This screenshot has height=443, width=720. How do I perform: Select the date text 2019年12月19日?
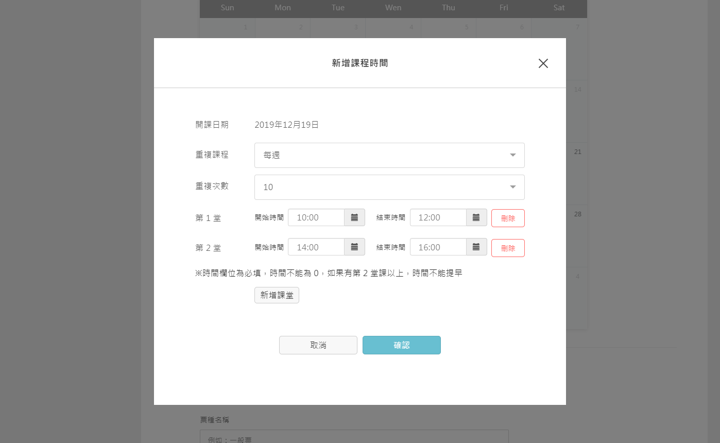pyautogui.click(x=287, y=125)
